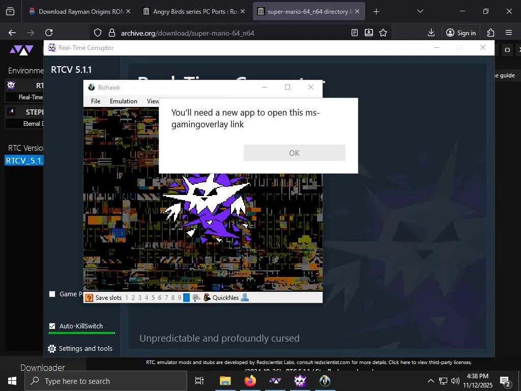Select save slot 8 in Bizhawk
This screenshot has width=521, height=391.
coord(173,297)
